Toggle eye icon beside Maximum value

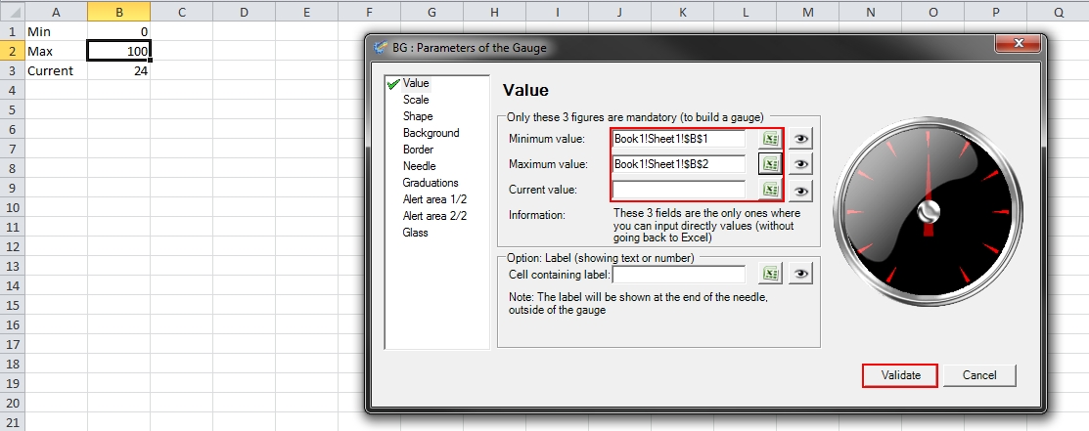[800, 165]
